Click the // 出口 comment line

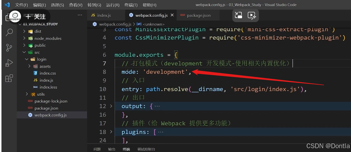coord(133,98)
